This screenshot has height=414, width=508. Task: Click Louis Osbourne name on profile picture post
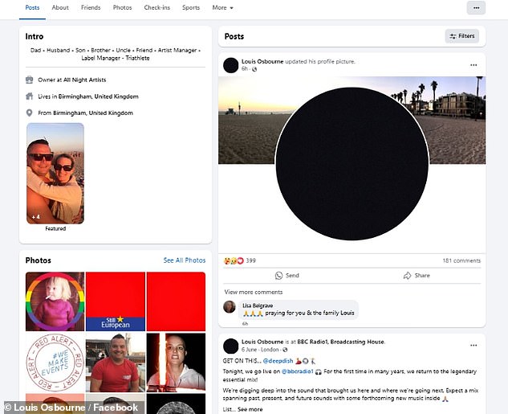(x=262, y=61)
